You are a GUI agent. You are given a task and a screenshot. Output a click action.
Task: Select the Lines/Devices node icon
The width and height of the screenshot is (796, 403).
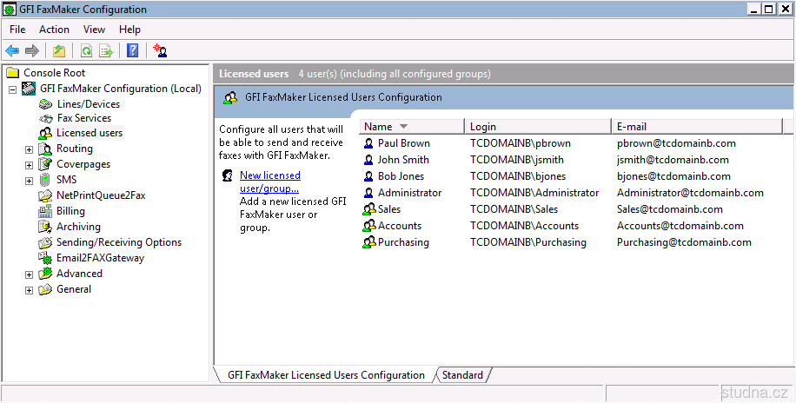tap(45, 104)
